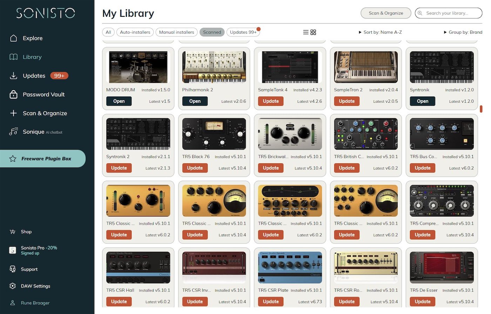Switch to grid view icon
The width and height of the screenshot is (491, 314).
pos(313,32)
